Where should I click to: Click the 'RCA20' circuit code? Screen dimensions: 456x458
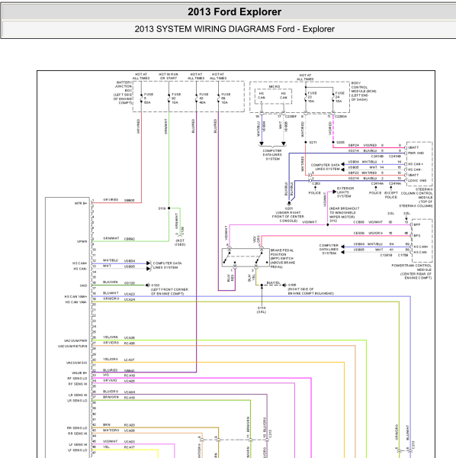point(129,425)
